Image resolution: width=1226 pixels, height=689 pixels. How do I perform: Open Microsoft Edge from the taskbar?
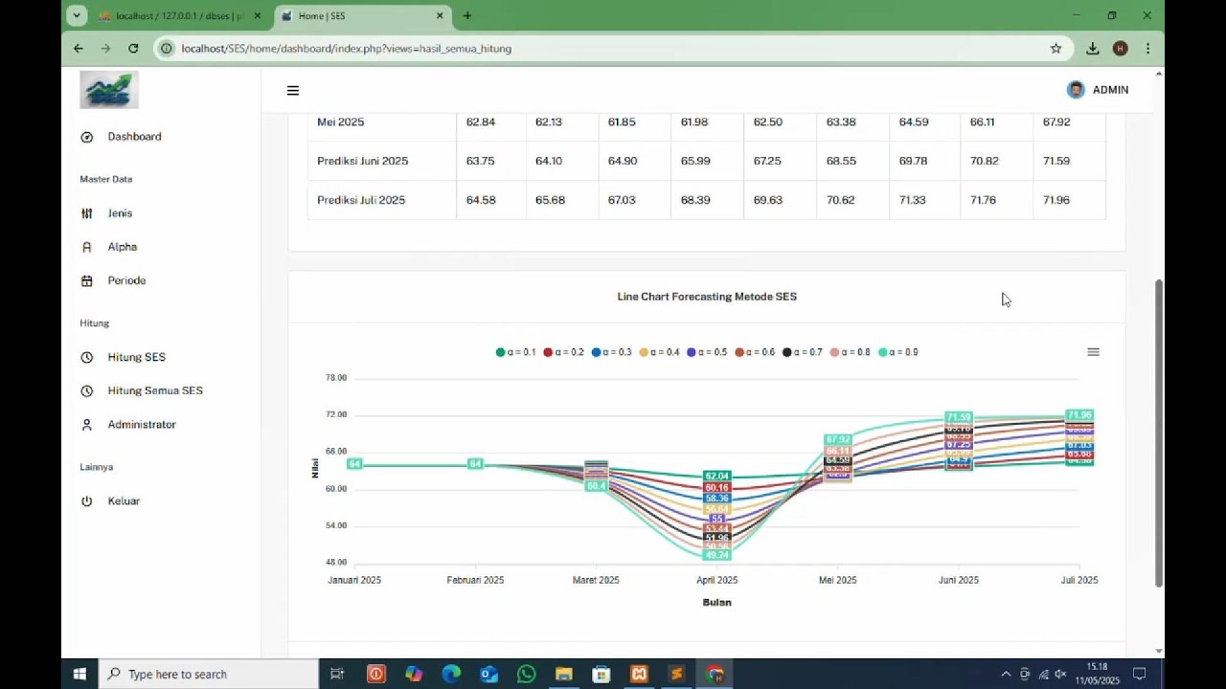(x=451, y=674)
